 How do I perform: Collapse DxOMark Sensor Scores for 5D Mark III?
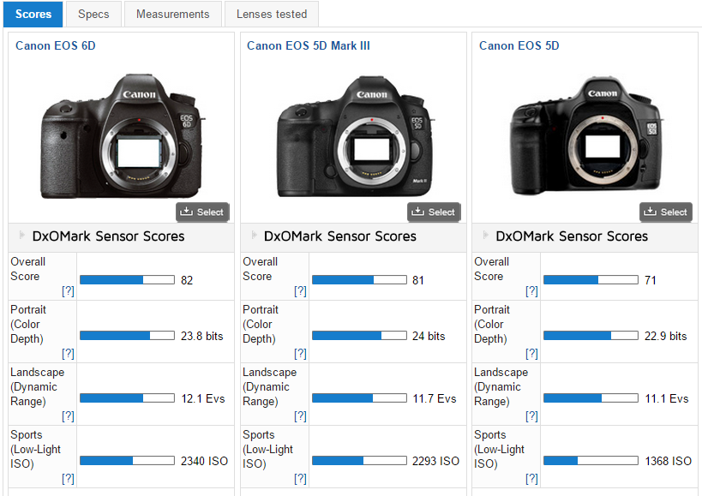[x=254, y=236]
